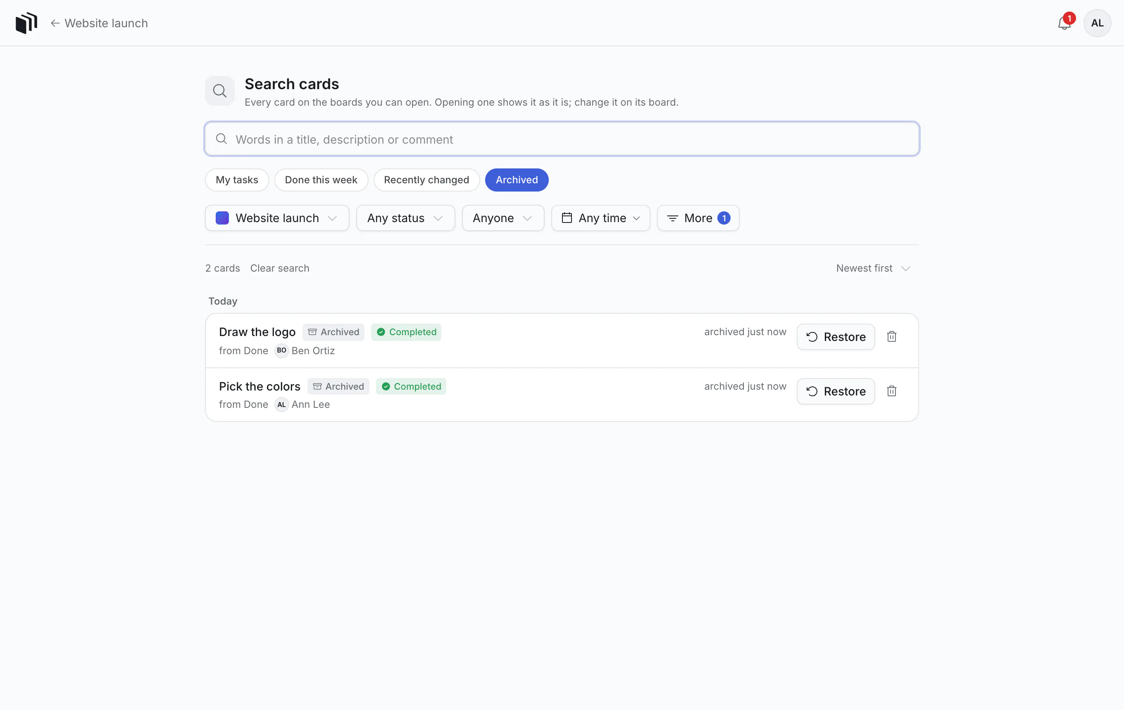This screenshot has width=1124, height=710.
Task: Click archived just now on Draw the logo
Action: tap(745, 331)
